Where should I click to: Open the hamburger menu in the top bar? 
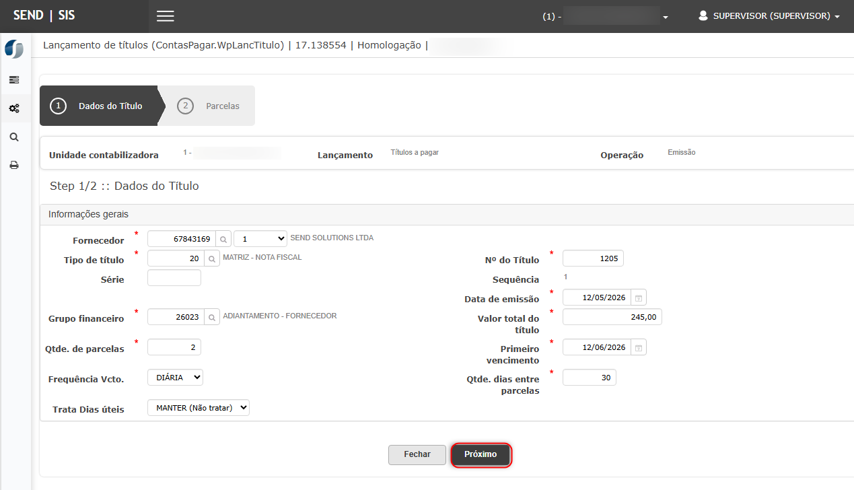coord(166,16)
